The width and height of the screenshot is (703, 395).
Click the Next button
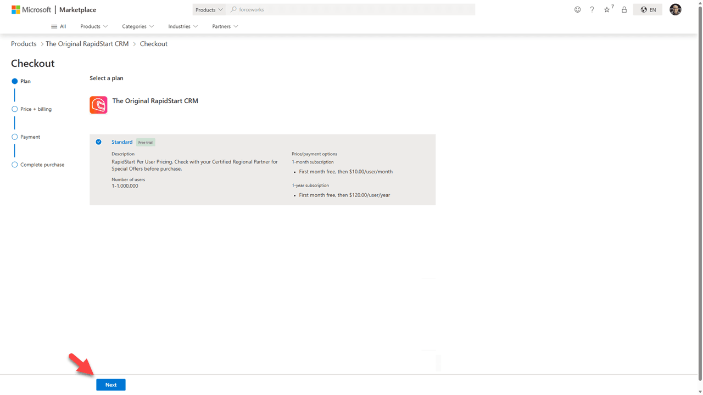(x=111, y=385)
